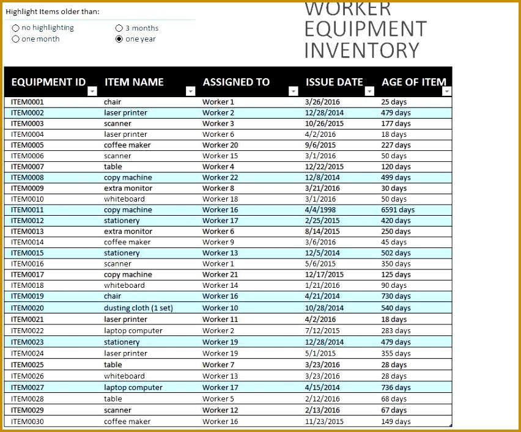The image size is (521, 432).
Task: Select cell ITEM0016
Action: coord(28,264)
